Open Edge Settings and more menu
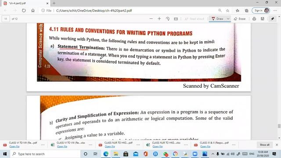Screen dimensions: 281x158 [275, 11]
